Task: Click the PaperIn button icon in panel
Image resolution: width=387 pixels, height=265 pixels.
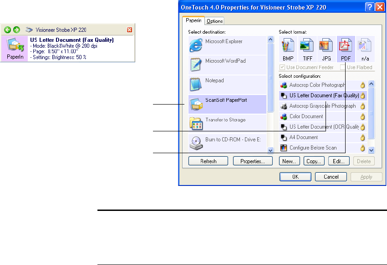Action: pyautogui.click(x=15, y=49)
